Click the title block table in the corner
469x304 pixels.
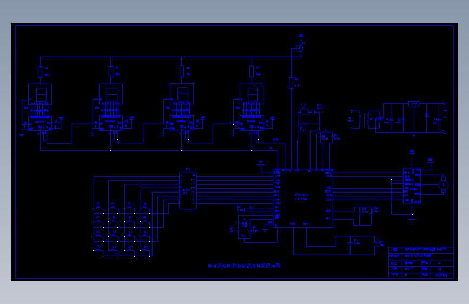point(421,262)
